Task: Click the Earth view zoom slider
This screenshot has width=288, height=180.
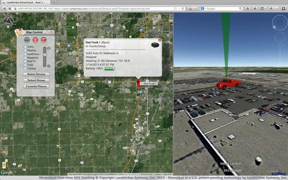Action: [280, 58]
